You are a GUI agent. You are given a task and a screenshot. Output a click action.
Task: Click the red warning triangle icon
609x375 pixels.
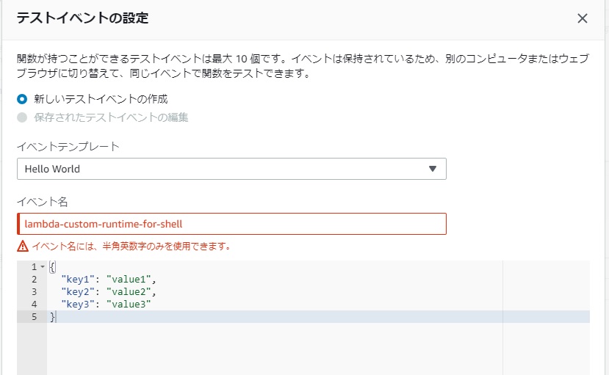(x=23, y=247)
